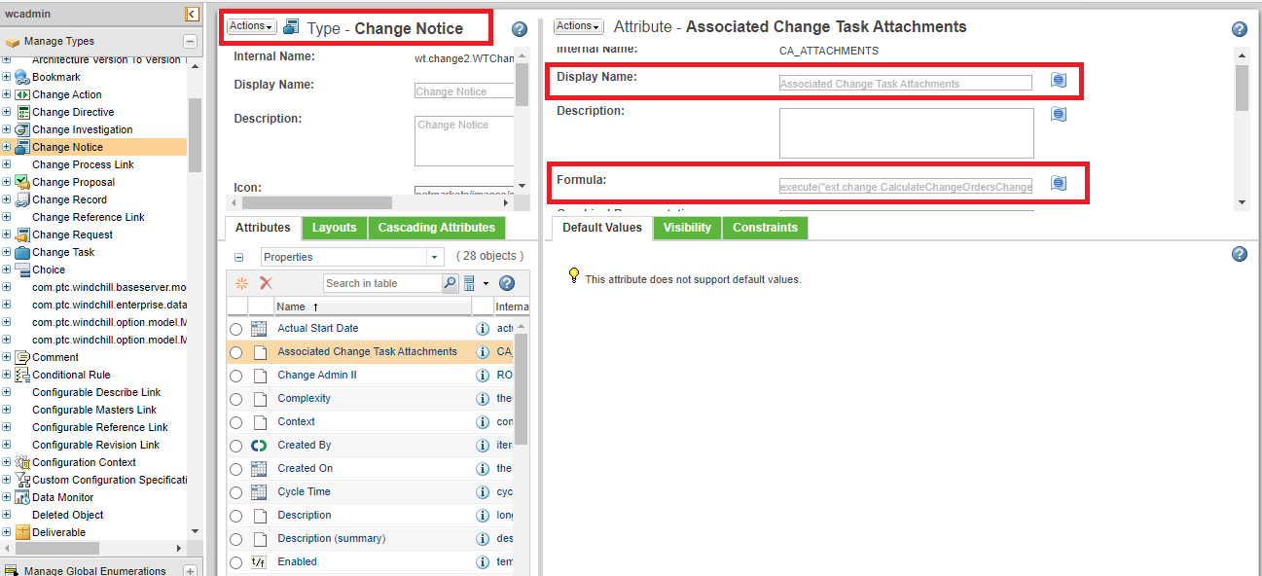Open help via the question-mark icon above attributes
The width and height of the screenshot is (1262, 576).
click(506, 282)
